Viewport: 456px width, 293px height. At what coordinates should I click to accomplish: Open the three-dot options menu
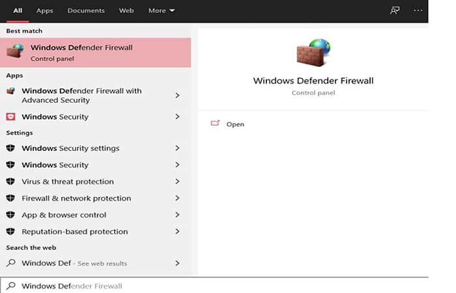(418, 10)
